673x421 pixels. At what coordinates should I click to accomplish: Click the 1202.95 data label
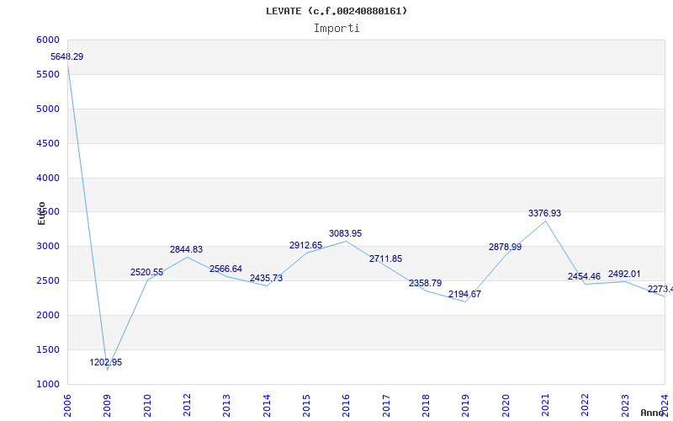(106, 363)
